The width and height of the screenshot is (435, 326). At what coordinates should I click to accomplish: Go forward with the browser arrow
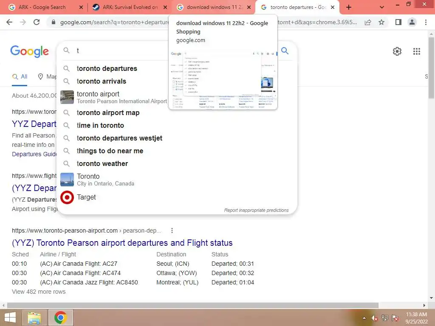[x=23, y=22]
